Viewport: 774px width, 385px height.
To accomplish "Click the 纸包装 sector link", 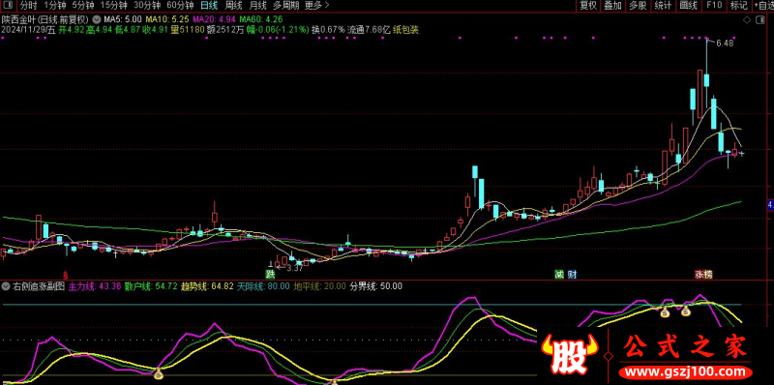I will pyautogui.click(x=405, y=30).
